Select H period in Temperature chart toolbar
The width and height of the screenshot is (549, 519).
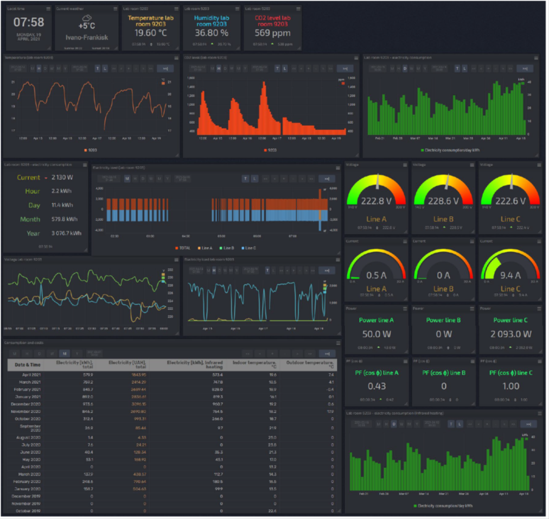[x=39, y=69]
